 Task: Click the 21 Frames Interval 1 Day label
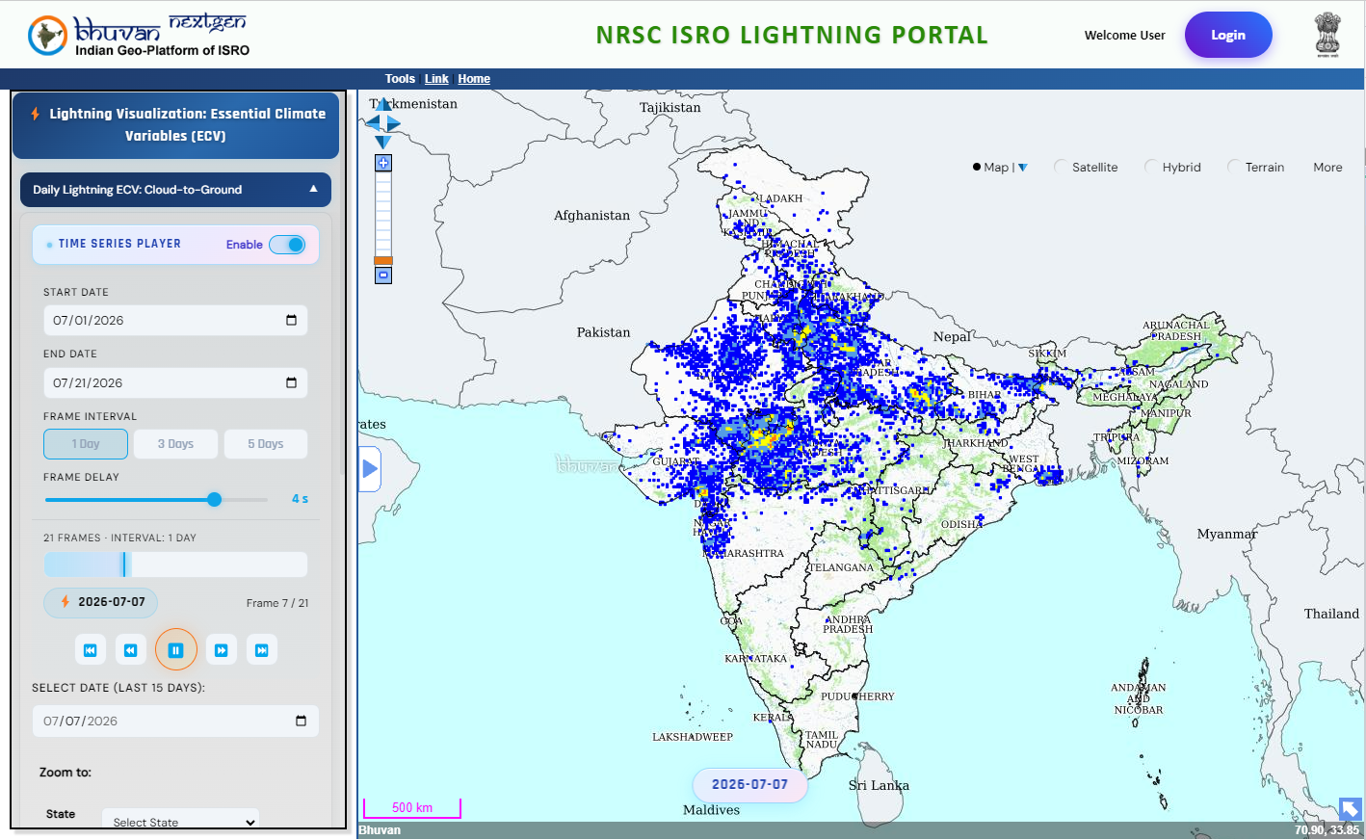point(119,538)
